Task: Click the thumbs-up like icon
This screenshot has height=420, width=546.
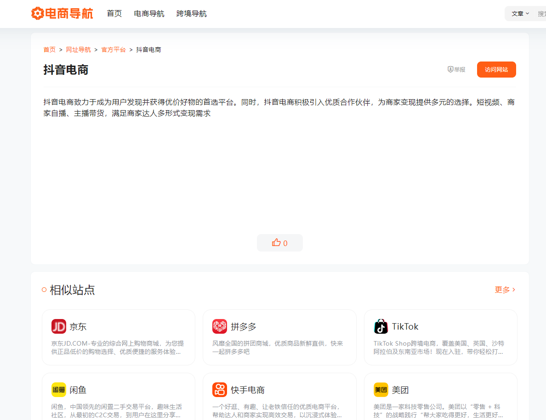Action: coord(276,243)
